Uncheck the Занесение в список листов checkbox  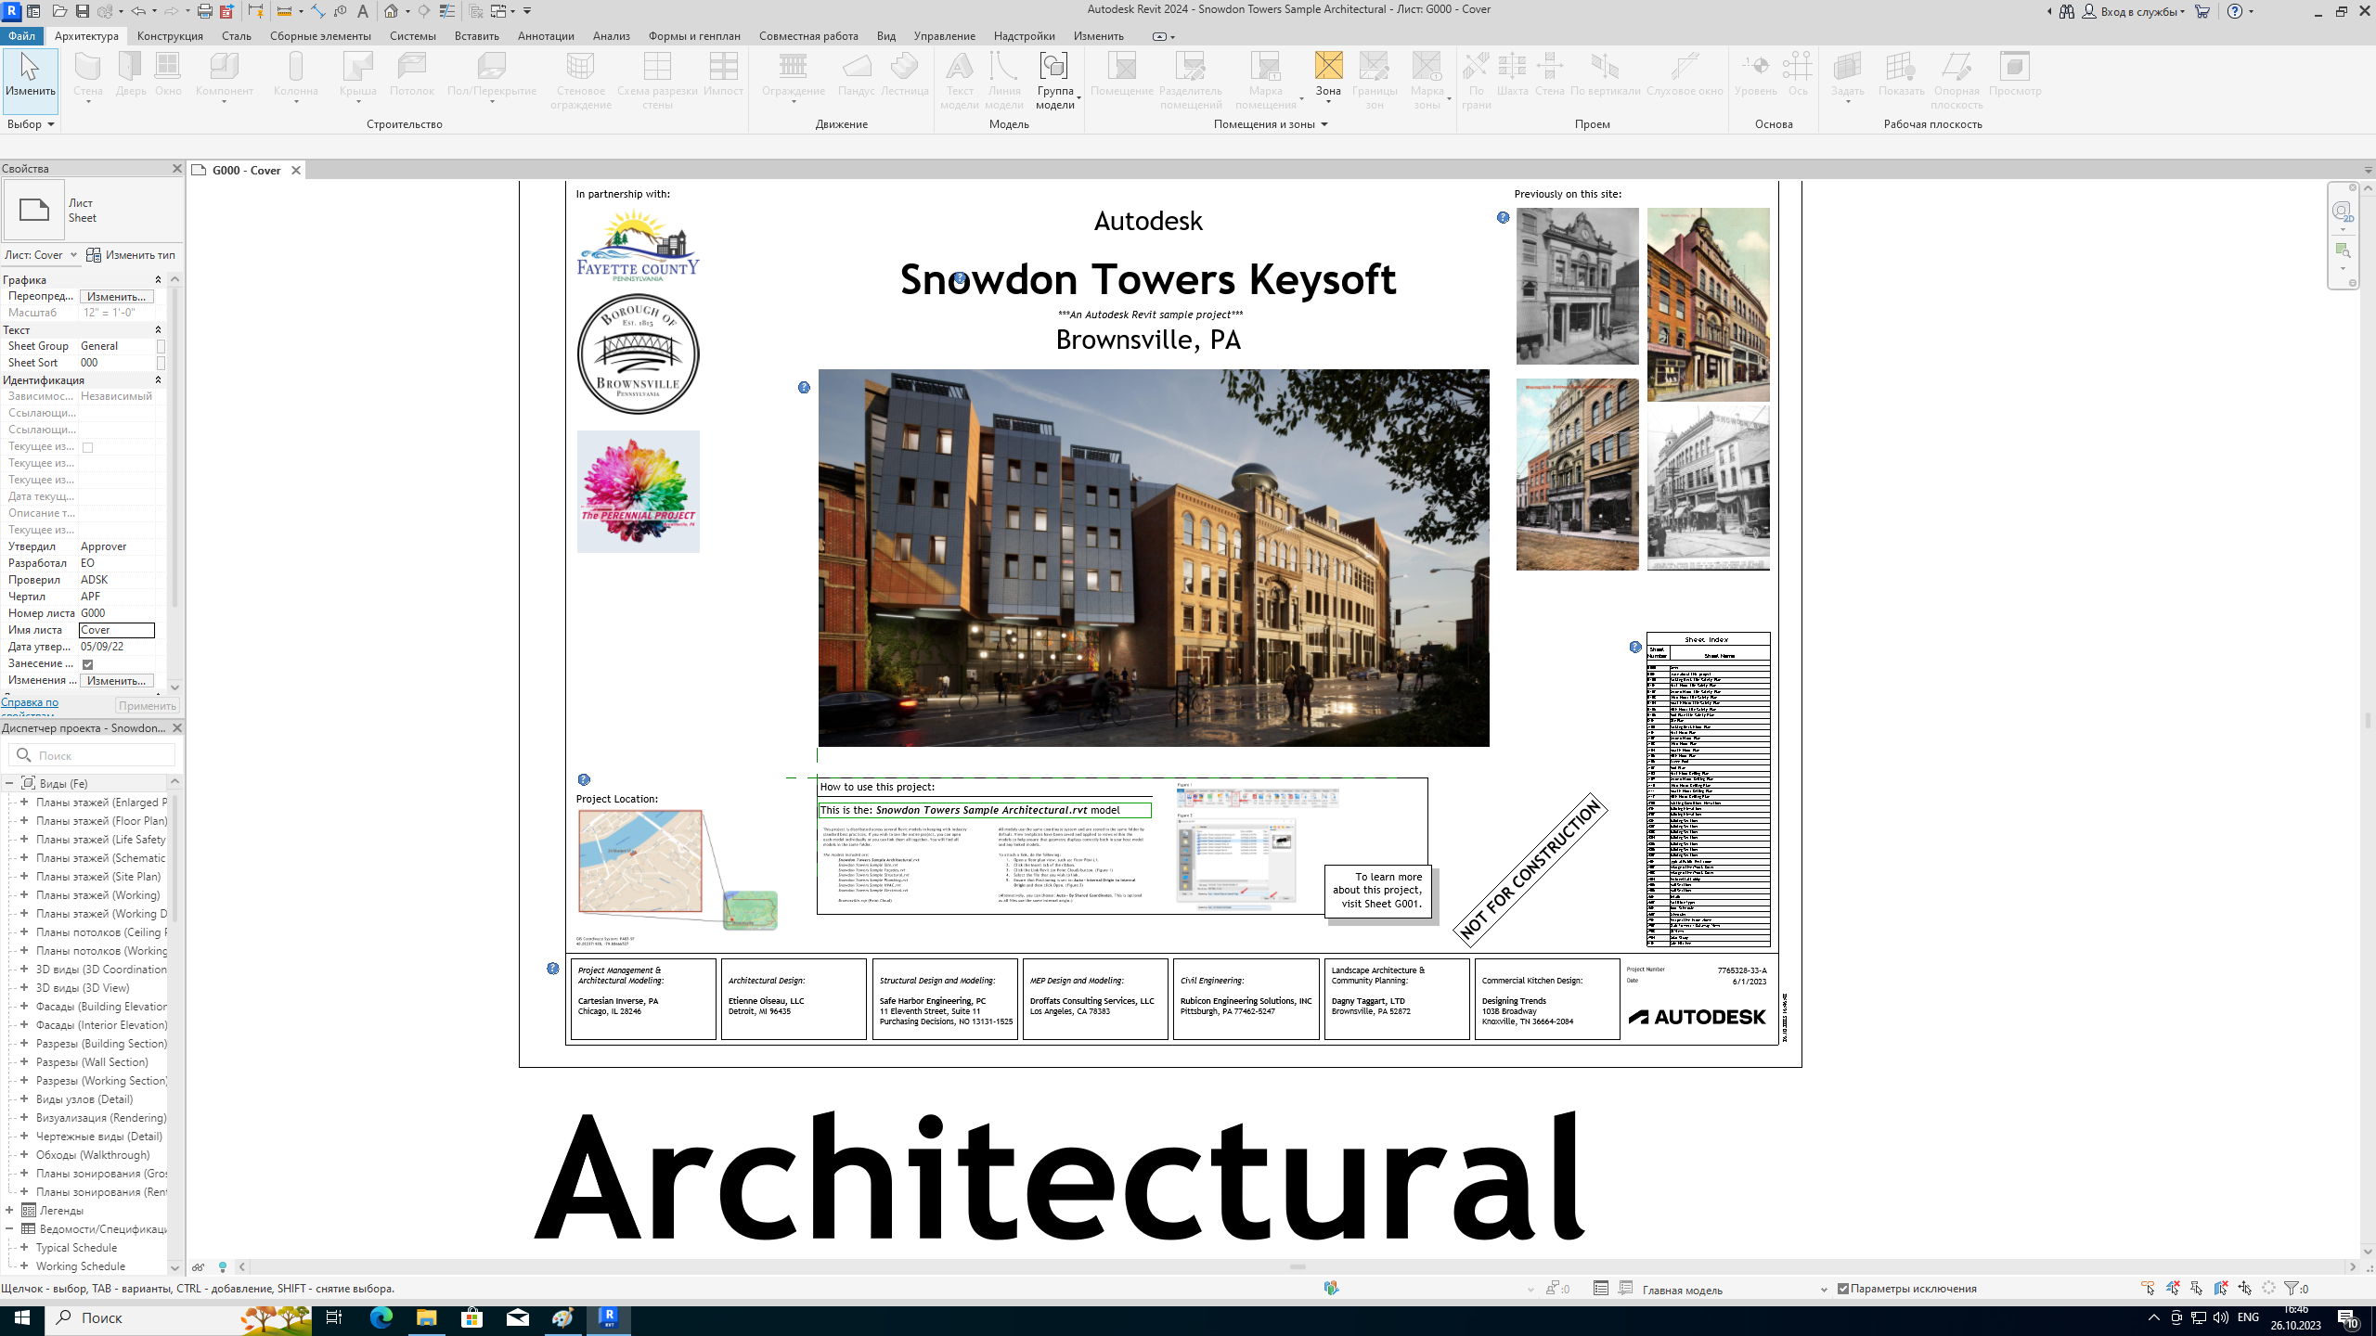(x=88, y=664)
